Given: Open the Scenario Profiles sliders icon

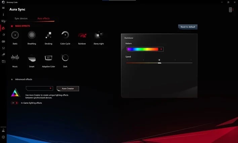Looking at the screenshot, I should pyautogui.click(x=3, y=48).
